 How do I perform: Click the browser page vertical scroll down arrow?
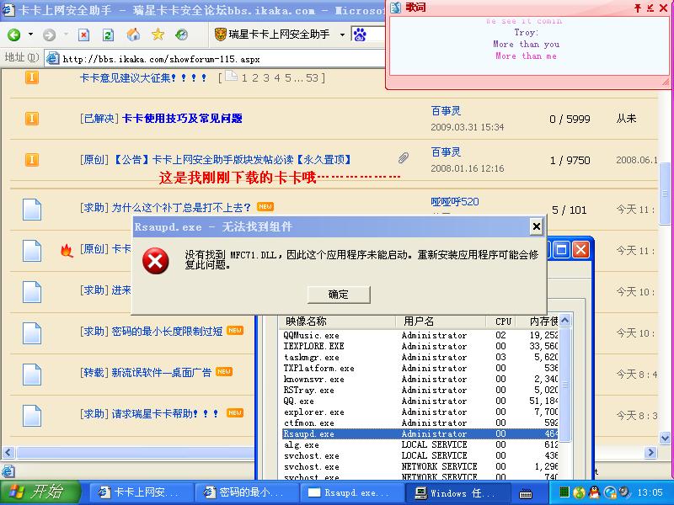[x=665, y=439]
